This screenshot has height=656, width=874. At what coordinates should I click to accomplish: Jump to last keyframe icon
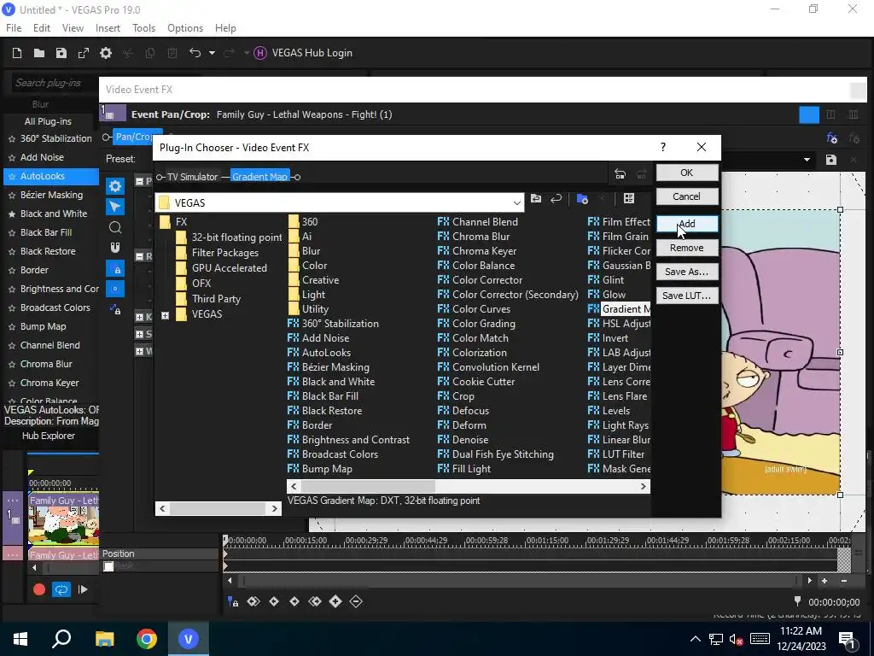(315, 601)
